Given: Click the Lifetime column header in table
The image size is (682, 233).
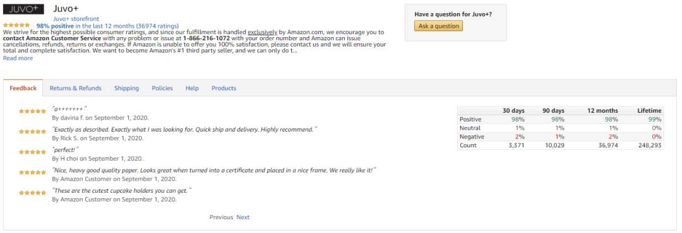Looking at the screenshot, I should point(649,111).
